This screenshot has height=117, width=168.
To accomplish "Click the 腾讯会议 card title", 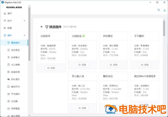I will click(x=108, y=76).
